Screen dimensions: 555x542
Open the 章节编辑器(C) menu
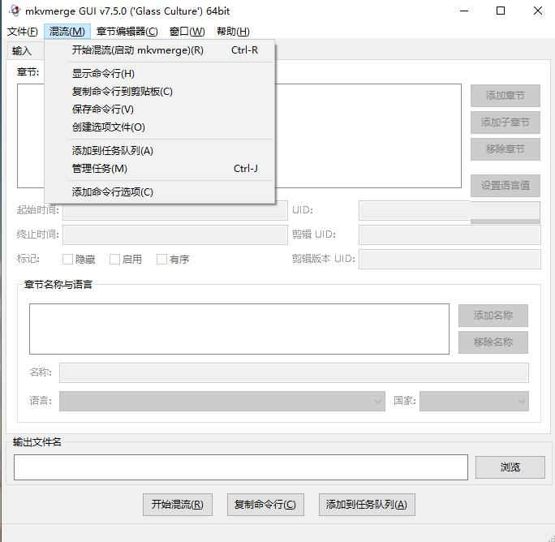pyautogui.click(x=127, y=32)
